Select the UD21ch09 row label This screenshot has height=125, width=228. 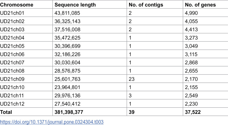pyautogui.click(x=12, y=79)
